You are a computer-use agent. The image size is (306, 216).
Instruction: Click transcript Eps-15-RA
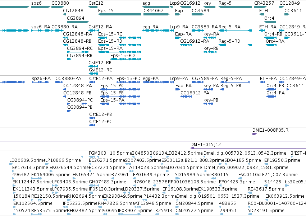[x=119, y=52]
